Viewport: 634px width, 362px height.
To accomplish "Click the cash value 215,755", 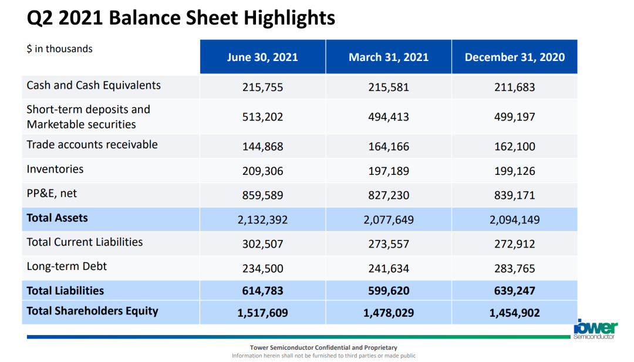I will click(262, 87).
